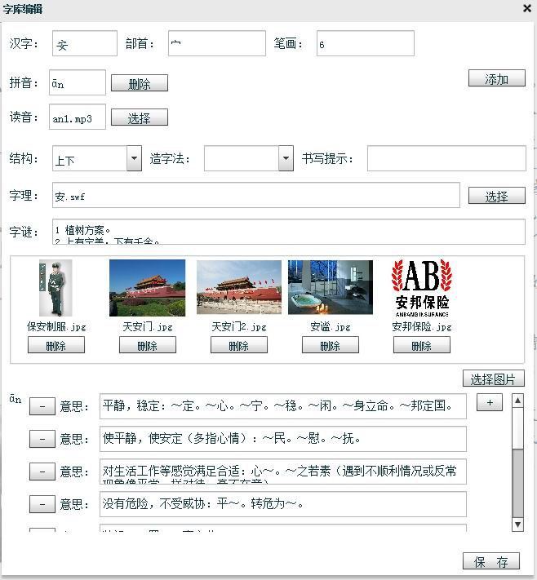Image resolution: width=537 pixels, height=580 pixels.
Task: Open 选择图片 to pick images
Action: pos(493,379)
